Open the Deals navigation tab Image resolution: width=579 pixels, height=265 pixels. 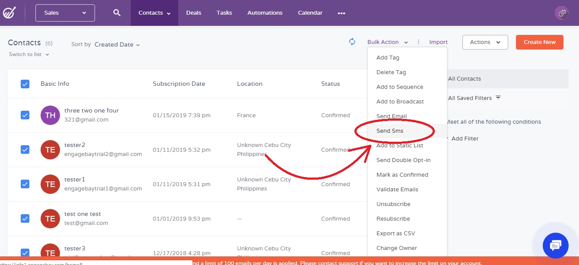(x=193, y=13)
